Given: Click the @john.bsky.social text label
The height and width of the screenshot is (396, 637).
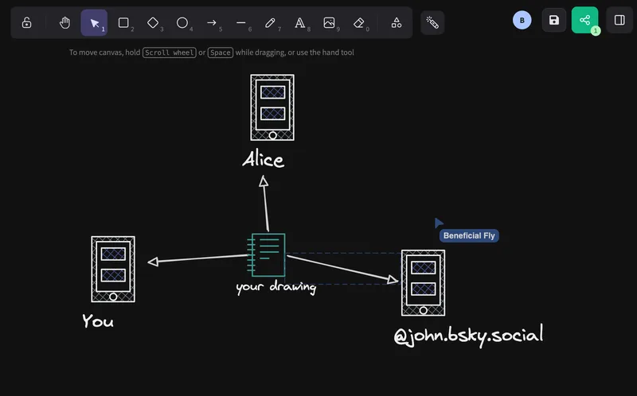Looking at the screenshot, I should tap(468, 336).
